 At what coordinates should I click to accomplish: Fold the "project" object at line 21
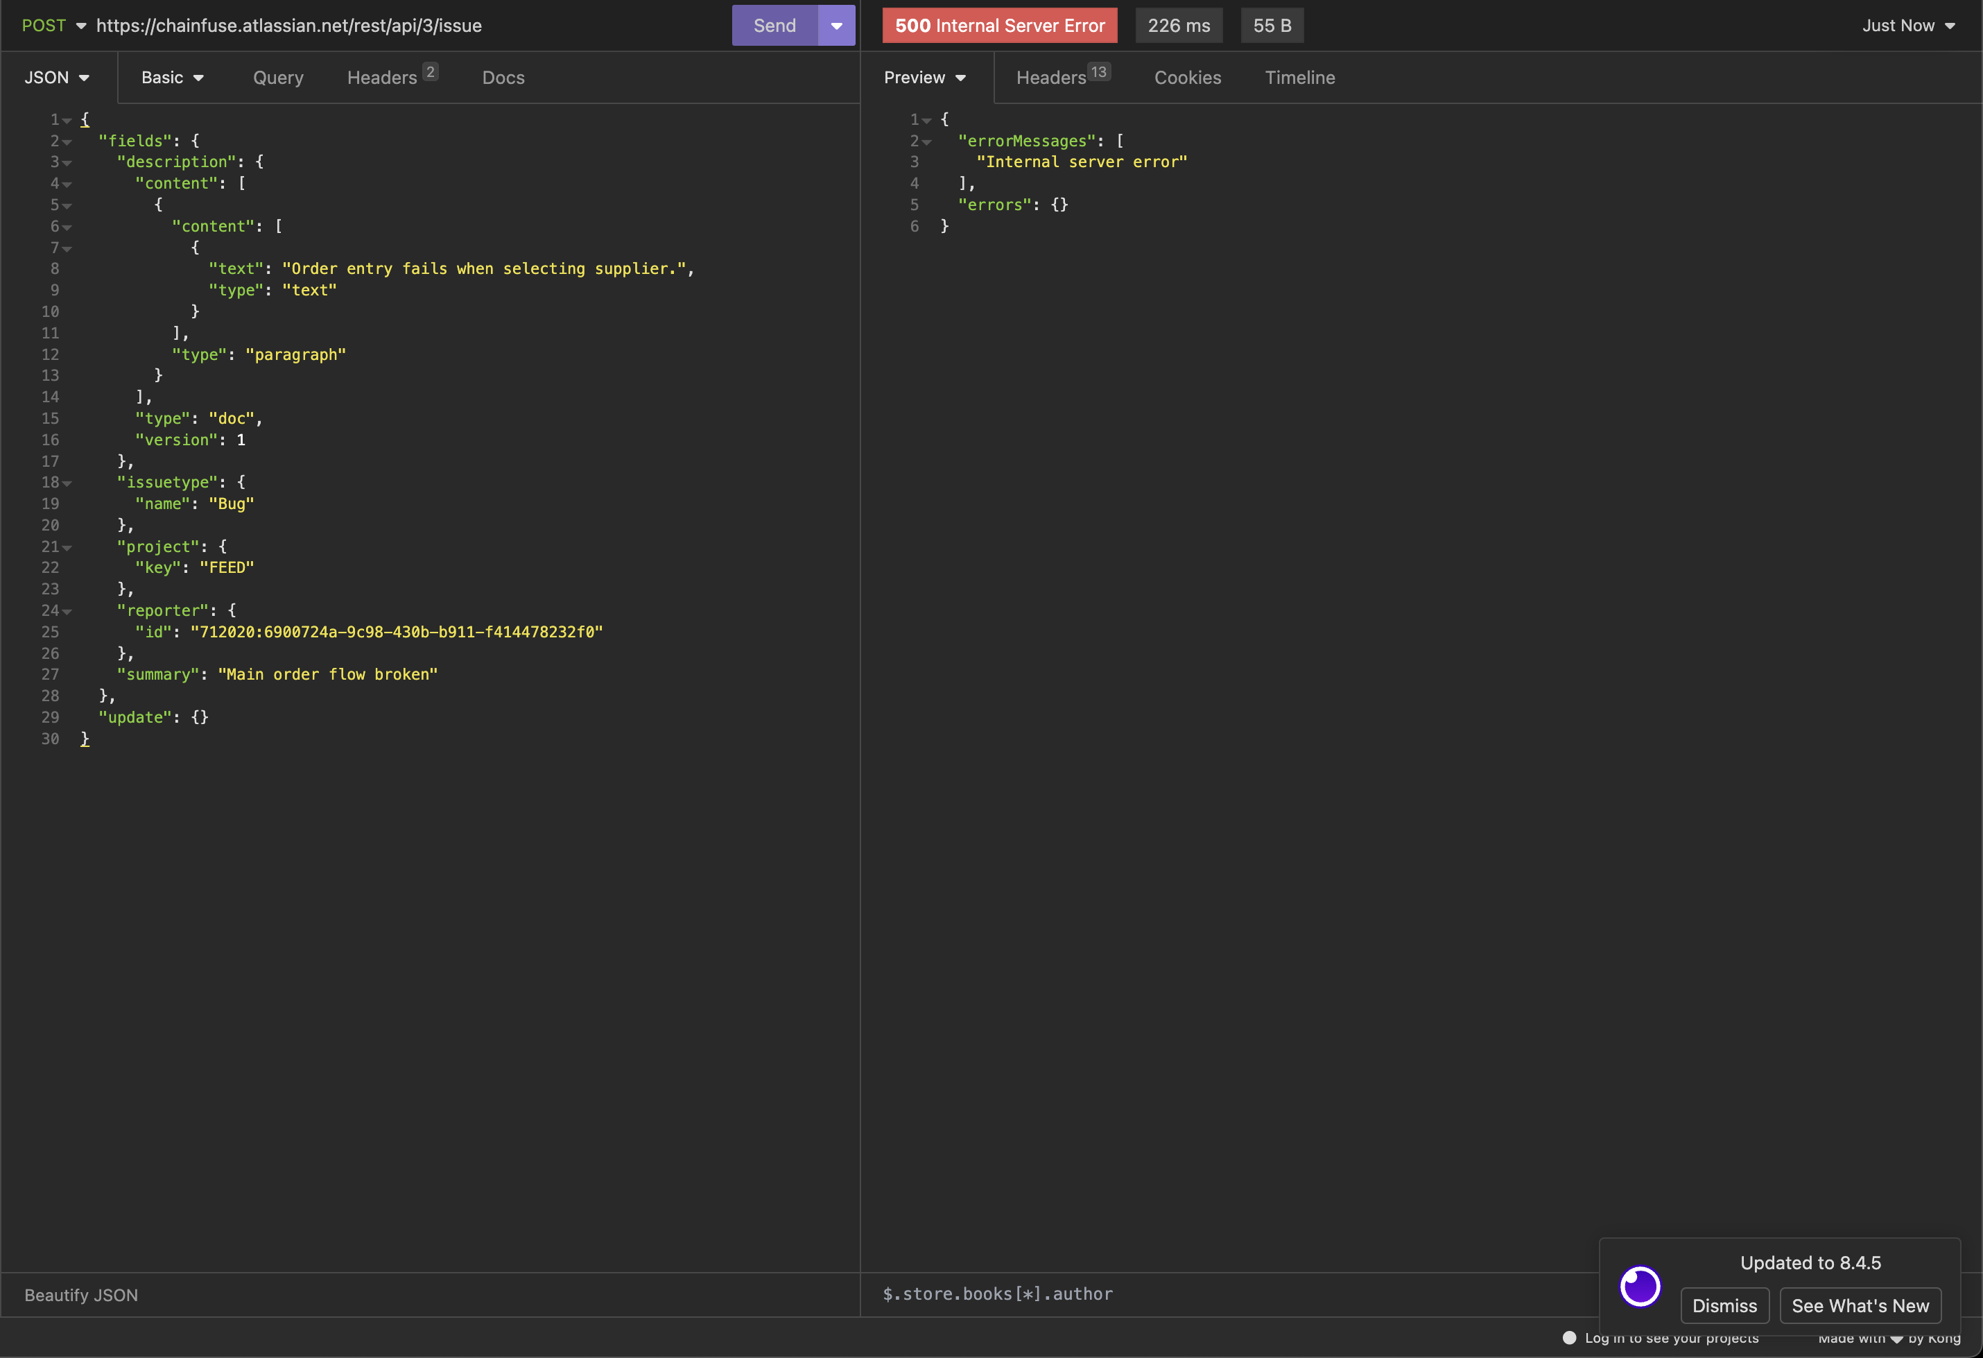coord(67,547)
